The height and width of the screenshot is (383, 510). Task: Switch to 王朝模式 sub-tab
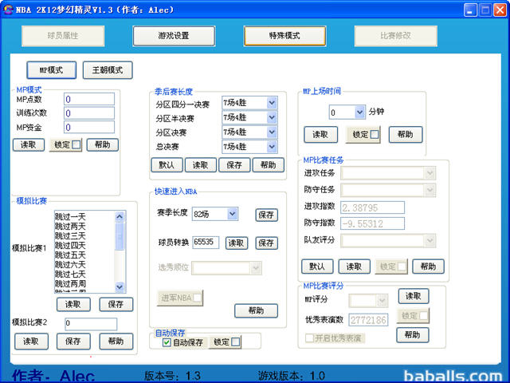coord(108,70)
